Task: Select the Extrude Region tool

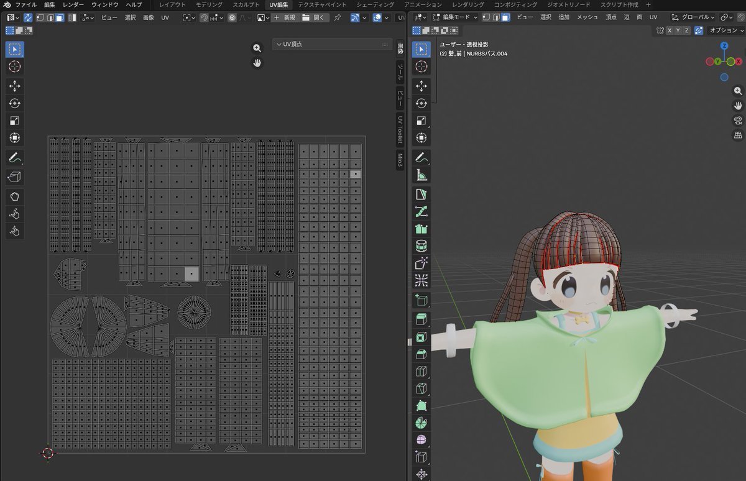Action: (421, 320)
